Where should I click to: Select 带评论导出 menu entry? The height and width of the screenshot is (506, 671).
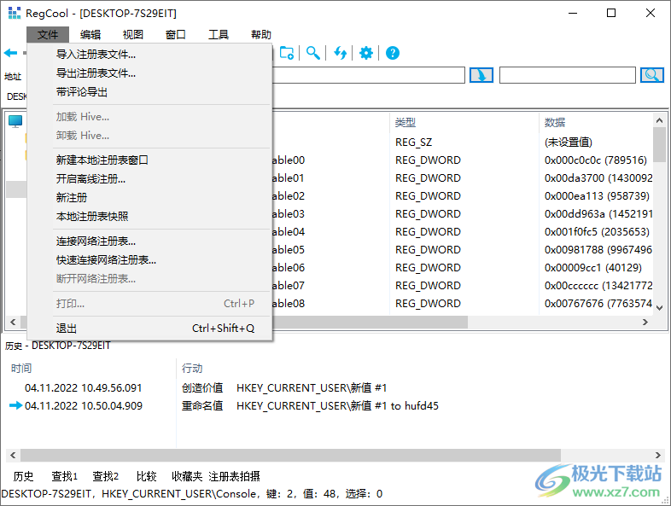click(149, 92)
